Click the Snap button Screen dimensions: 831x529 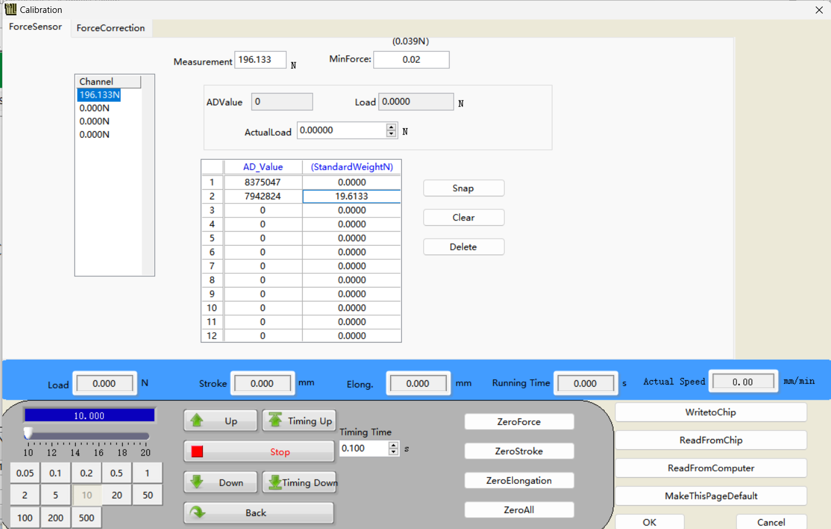click(463, 188)
